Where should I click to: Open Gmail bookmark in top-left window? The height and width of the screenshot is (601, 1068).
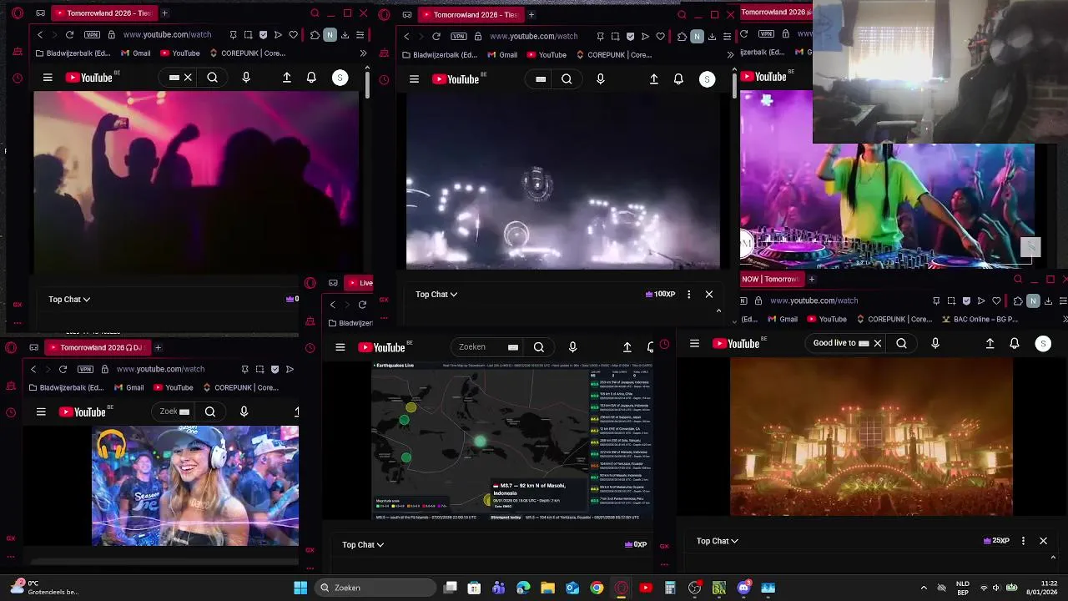pyautogui.click(x=136, y=53)
